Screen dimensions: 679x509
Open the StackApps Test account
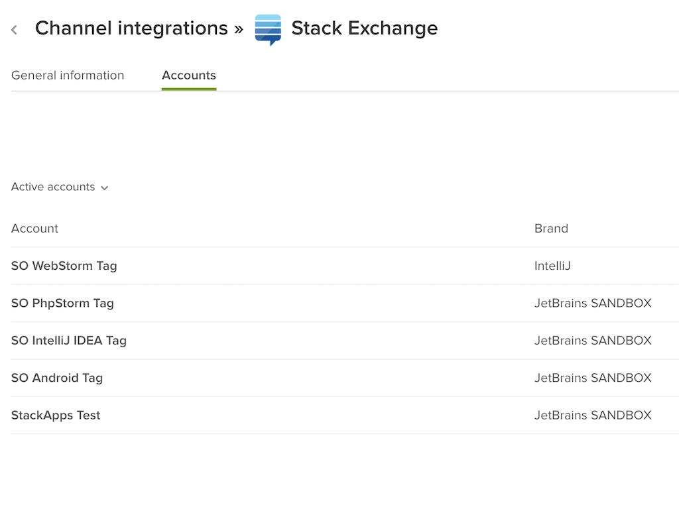(56, 416)
